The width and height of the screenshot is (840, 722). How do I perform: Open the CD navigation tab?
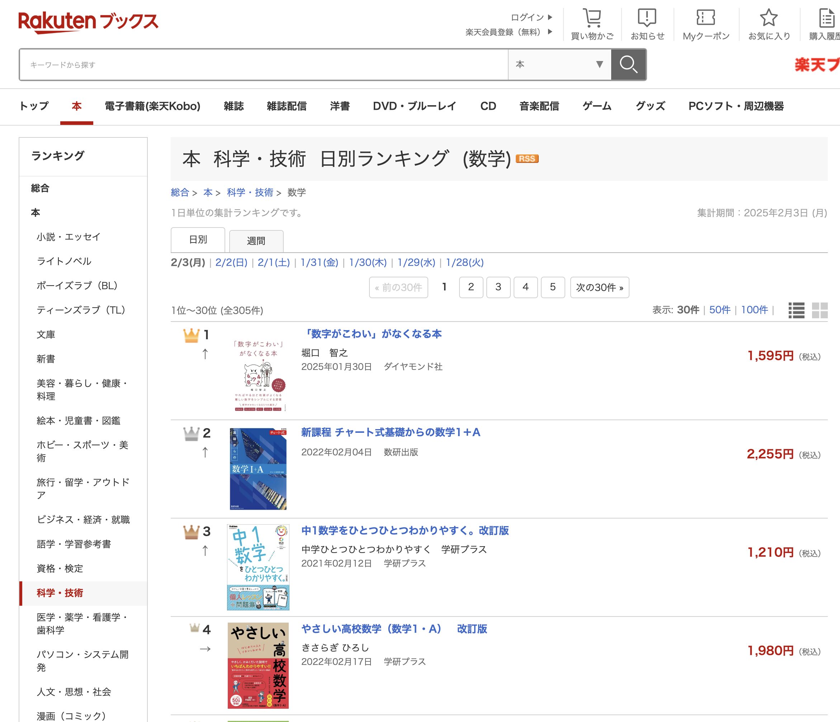488,106
